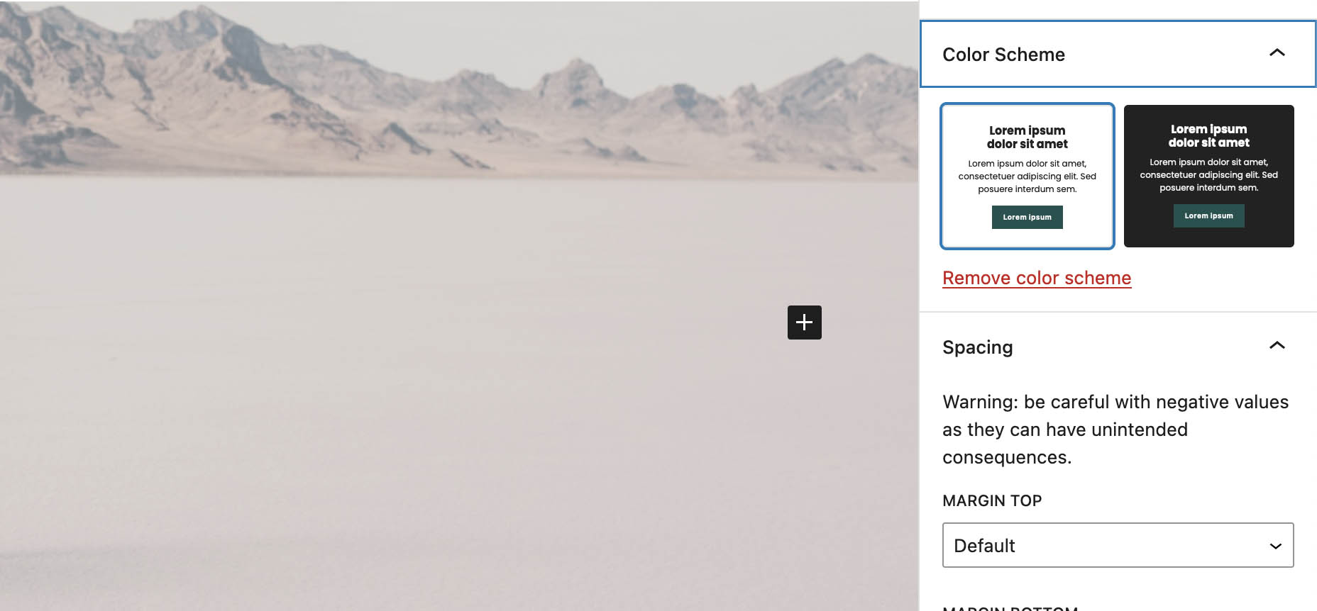The width and height of the screenshot is (1317, 611).
Task: Remove color scheme via the red link
Action: tap(1037, 278)
